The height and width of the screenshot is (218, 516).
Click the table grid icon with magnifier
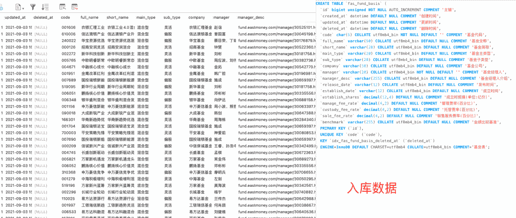click(62, 7)
